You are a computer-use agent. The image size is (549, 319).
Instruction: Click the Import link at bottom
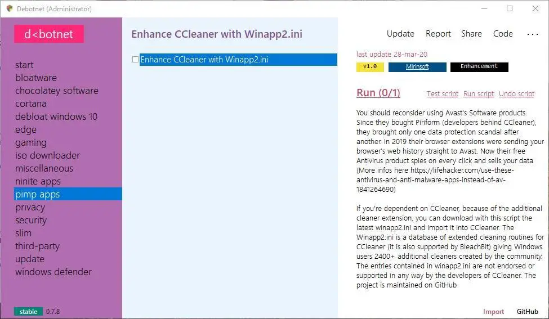click(x=493, y=312)
